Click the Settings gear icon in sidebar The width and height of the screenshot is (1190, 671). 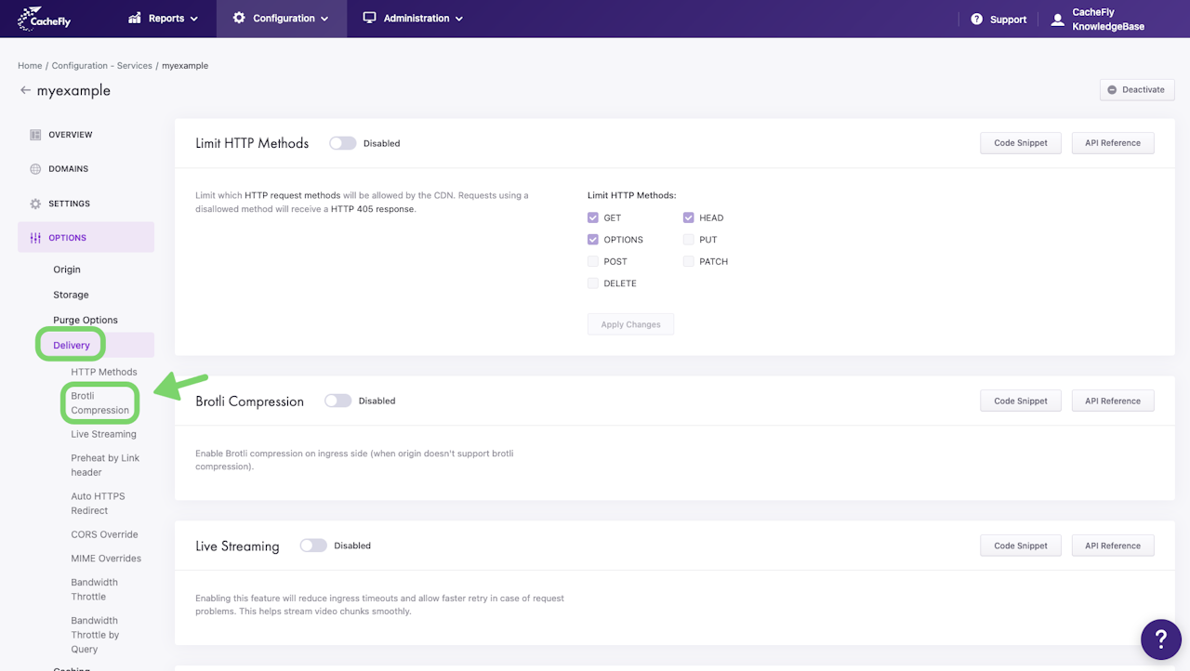(x=35, y=204)
